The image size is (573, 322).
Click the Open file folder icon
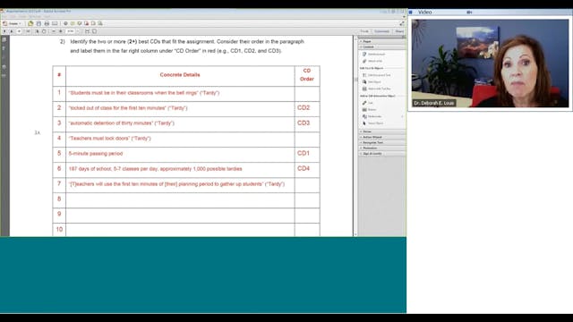click(30, 23)
